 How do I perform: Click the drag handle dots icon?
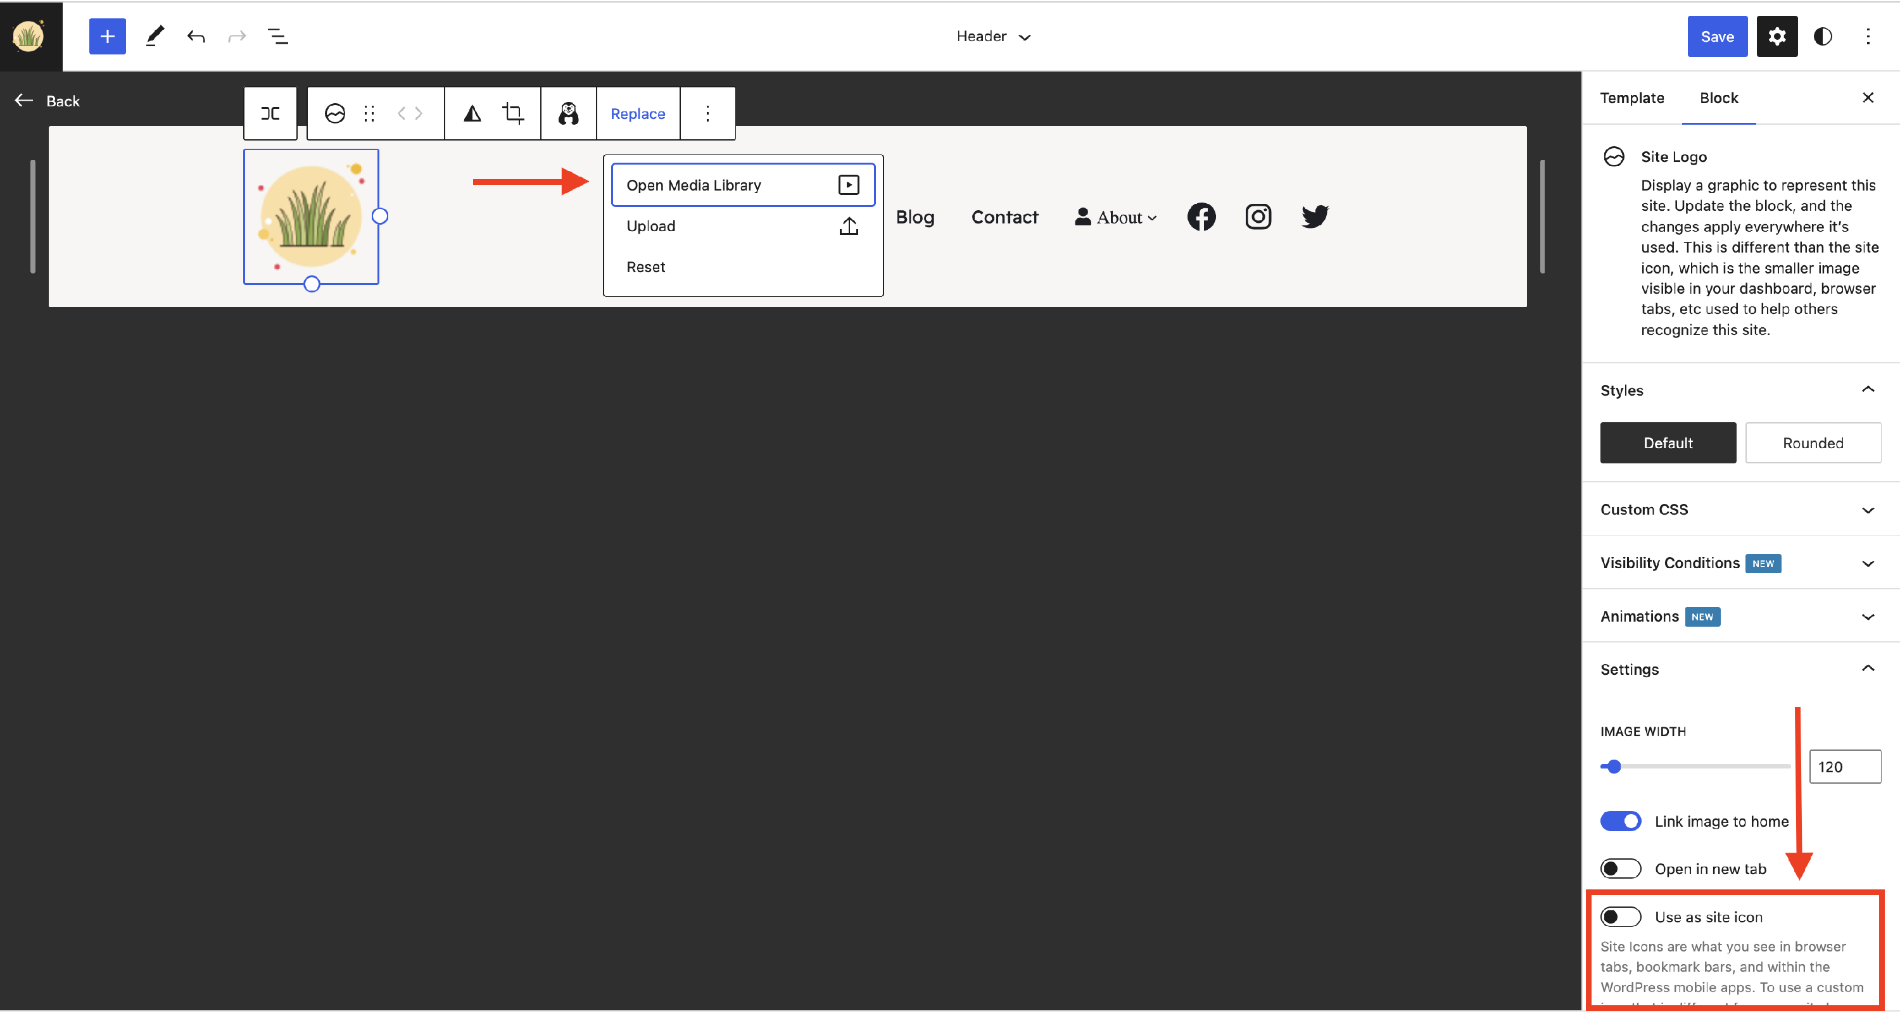pyautogui.click(x=369, y=113)
